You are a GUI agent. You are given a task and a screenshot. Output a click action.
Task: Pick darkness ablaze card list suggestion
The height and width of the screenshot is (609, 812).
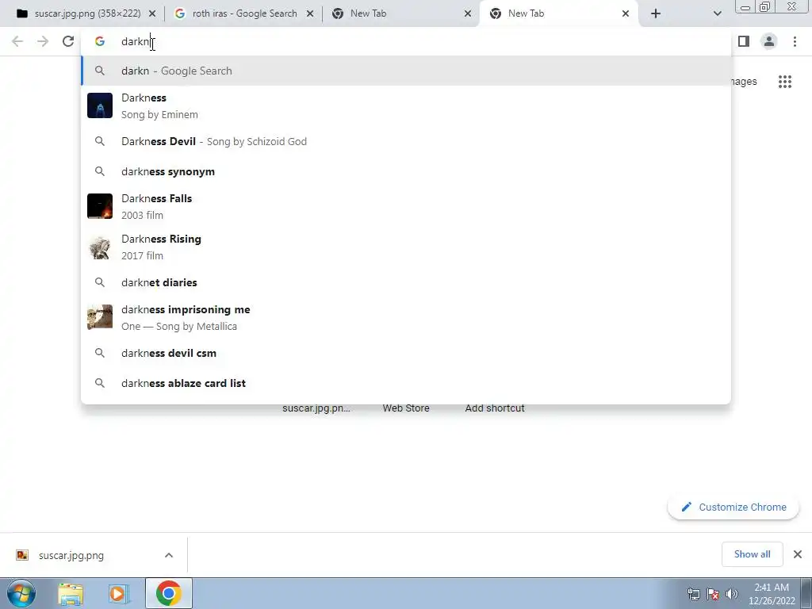click(406, 383)
